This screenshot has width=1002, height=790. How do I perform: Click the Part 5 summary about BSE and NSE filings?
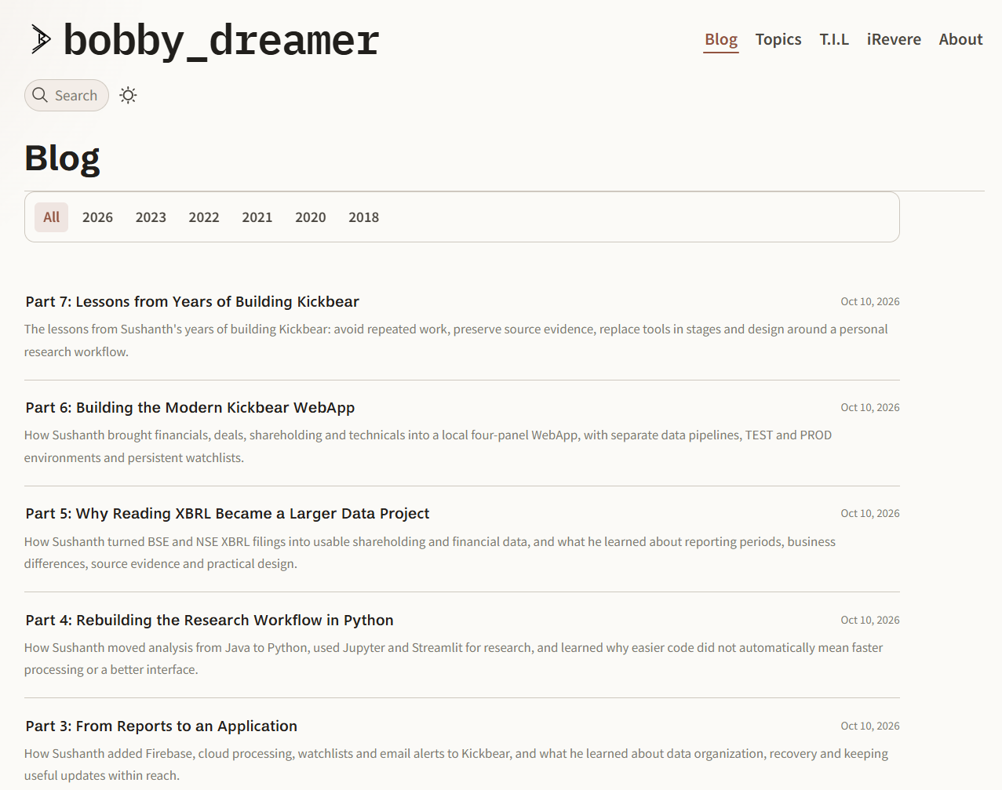click(x=430, y=553)
